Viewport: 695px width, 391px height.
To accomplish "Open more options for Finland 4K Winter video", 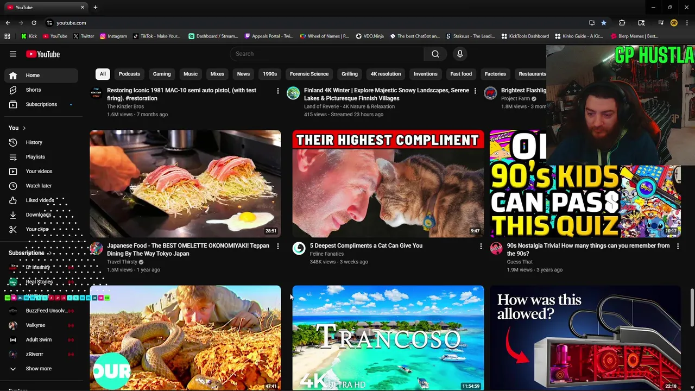I will (x=475, y=91).
